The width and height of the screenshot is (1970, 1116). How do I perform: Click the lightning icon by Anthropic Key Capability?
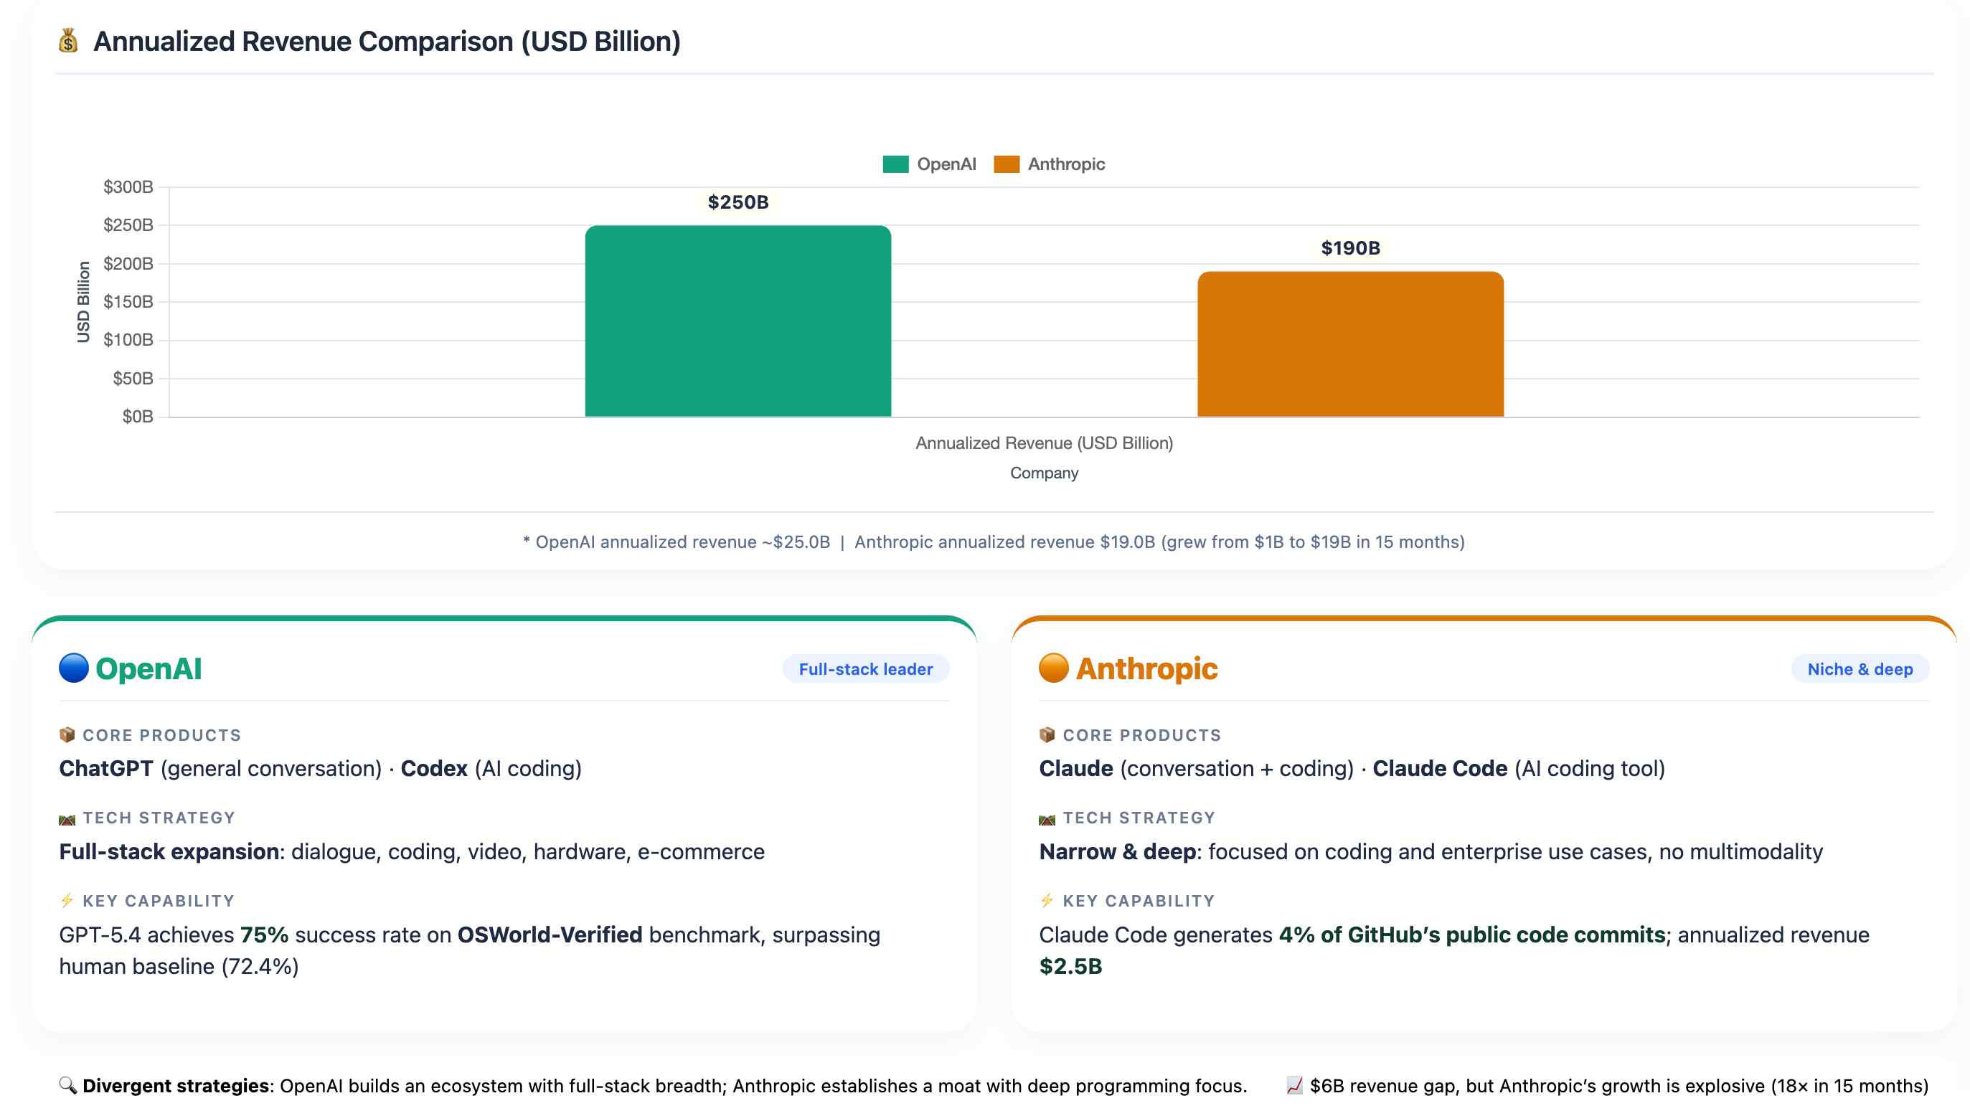coord(1046,900)
